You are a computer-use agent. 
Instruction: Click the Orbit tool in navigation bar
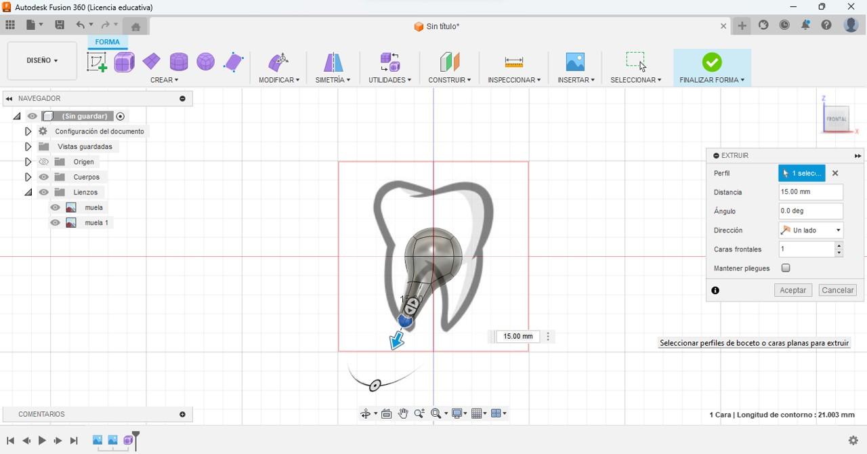click(x=366, y=413)
